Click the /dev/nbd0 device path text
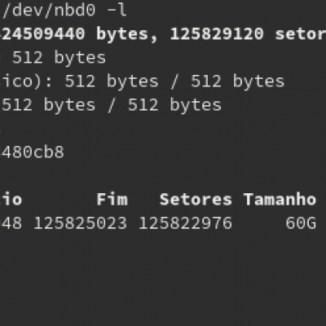Viewport: 326px width, 326px height. coord(49,11)
